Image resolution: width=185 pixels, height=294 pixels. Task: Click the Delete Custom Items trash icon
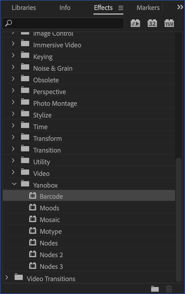point(169,289)
